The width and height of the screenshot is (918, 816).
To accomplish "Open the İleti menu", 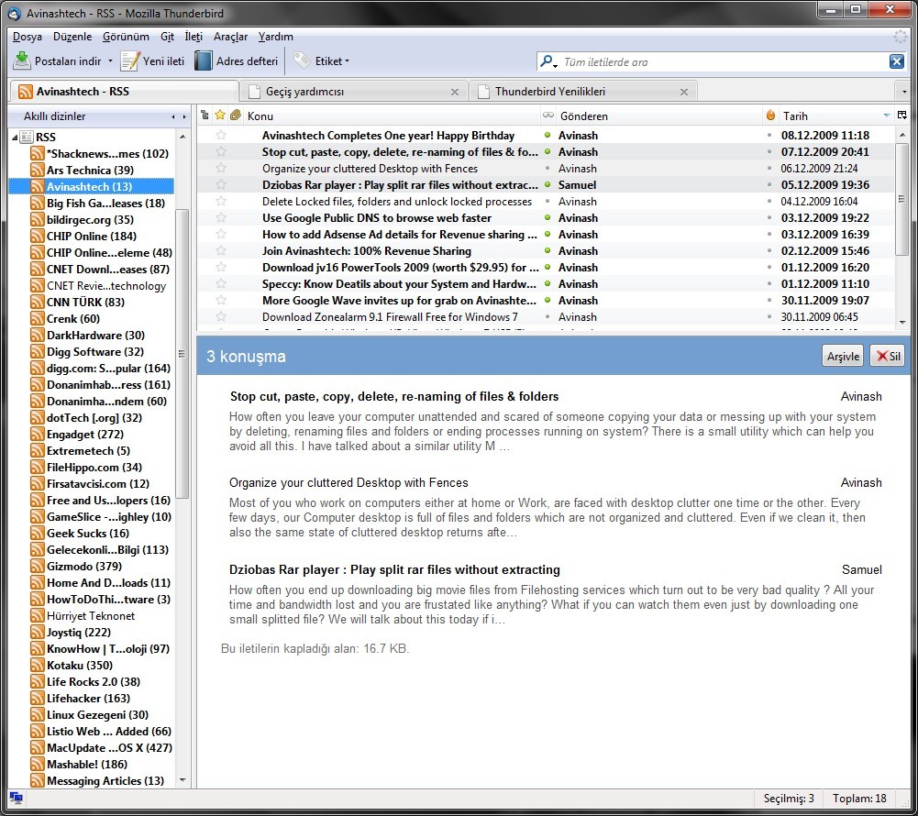I will [x=194, y=37].
